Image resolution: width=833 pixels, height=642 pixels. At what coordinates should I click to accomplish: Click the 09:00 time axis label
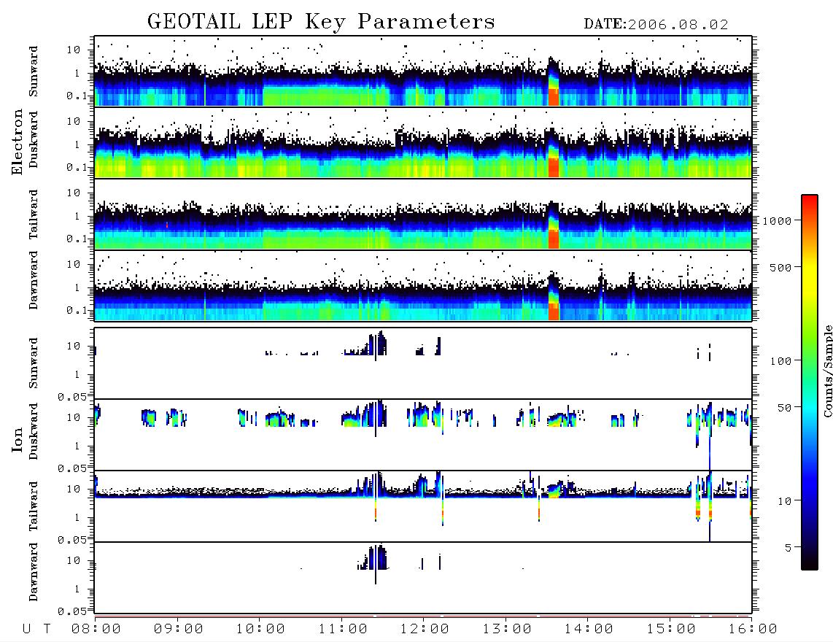pos(179,630)
